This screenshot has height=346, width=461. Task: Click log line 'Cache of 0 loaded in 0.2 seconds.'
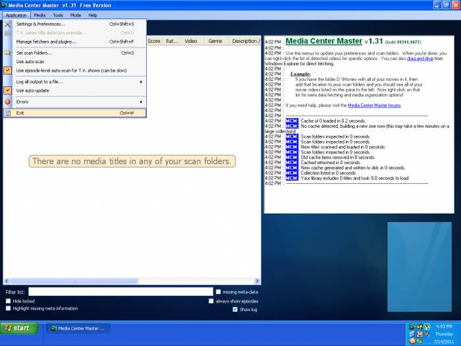pyautogui.click(x=333, y=121)
